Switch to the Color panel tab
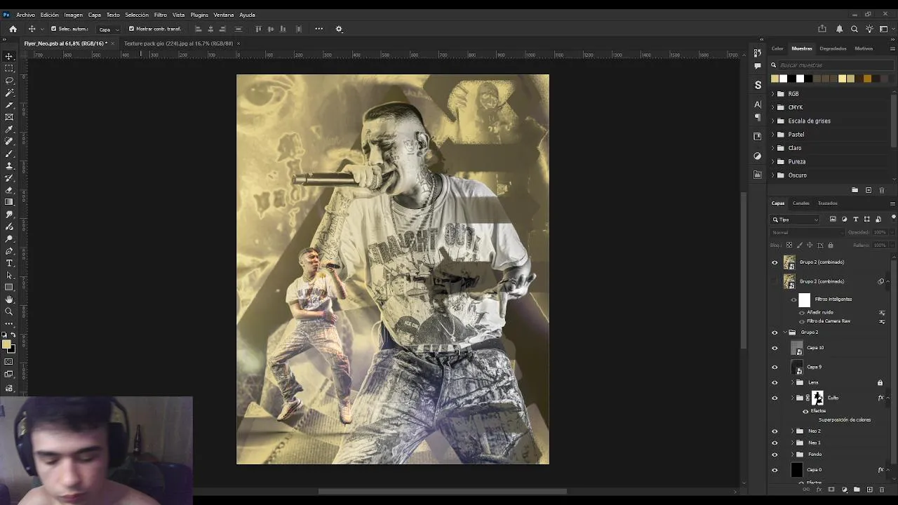898x505 pixels. 777,48
